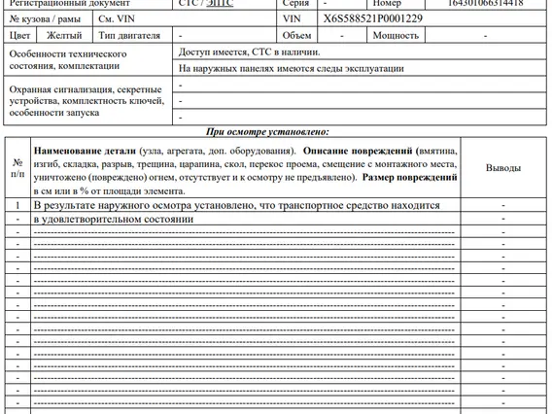Click bold 'Наименование детали' header text

85,151
